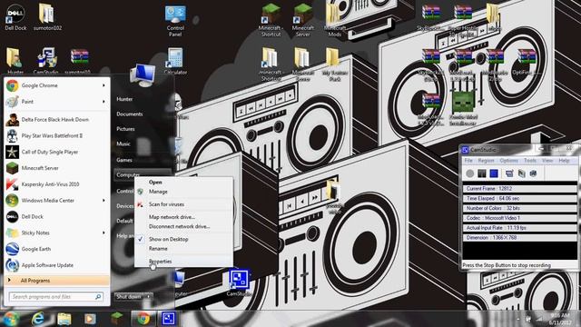Open the File menu in CamStudio
This screenshot has height=327, width=581.
tap(468, 161)
